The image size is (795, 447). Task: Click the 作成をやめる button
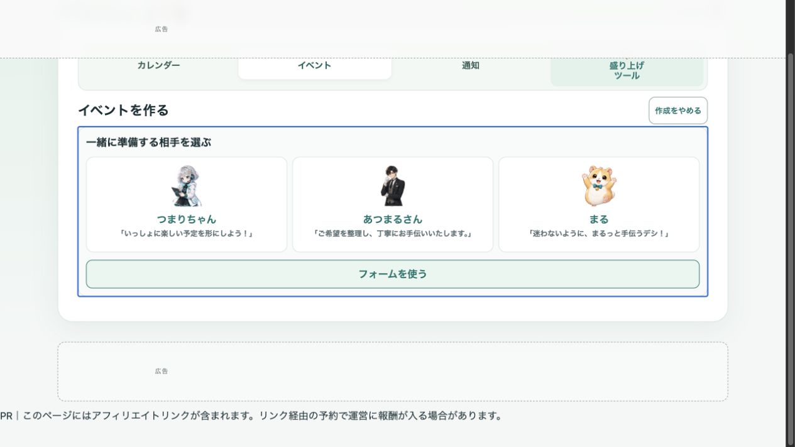coord(678,110)
